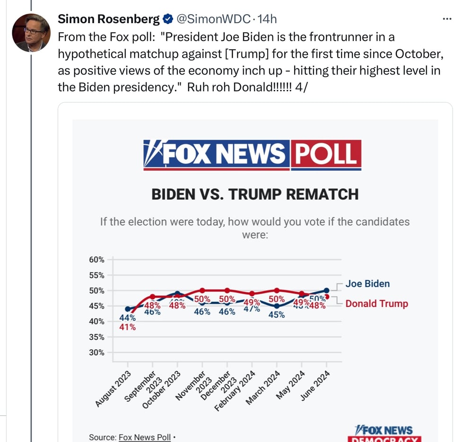The width and height of the screenshot is (454, 442).
Task: Click Trump's March 2024 data point
Action: coord(277,290)
